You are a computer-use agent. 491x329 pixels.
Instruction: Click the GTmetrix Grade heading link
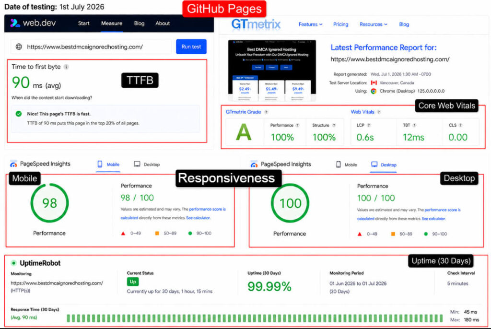pyautogui.click(x=243, y=112)
